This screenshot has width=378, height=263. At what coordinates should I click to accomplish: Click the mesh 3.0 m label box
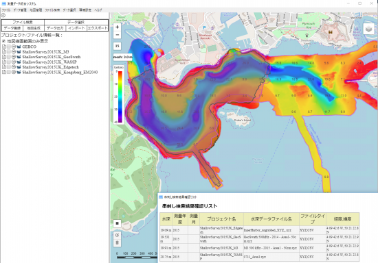click(123, 57)
